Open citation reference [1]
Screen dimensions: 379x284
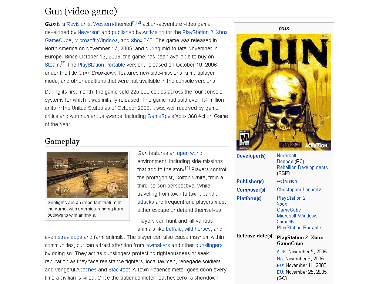(134, 23)
